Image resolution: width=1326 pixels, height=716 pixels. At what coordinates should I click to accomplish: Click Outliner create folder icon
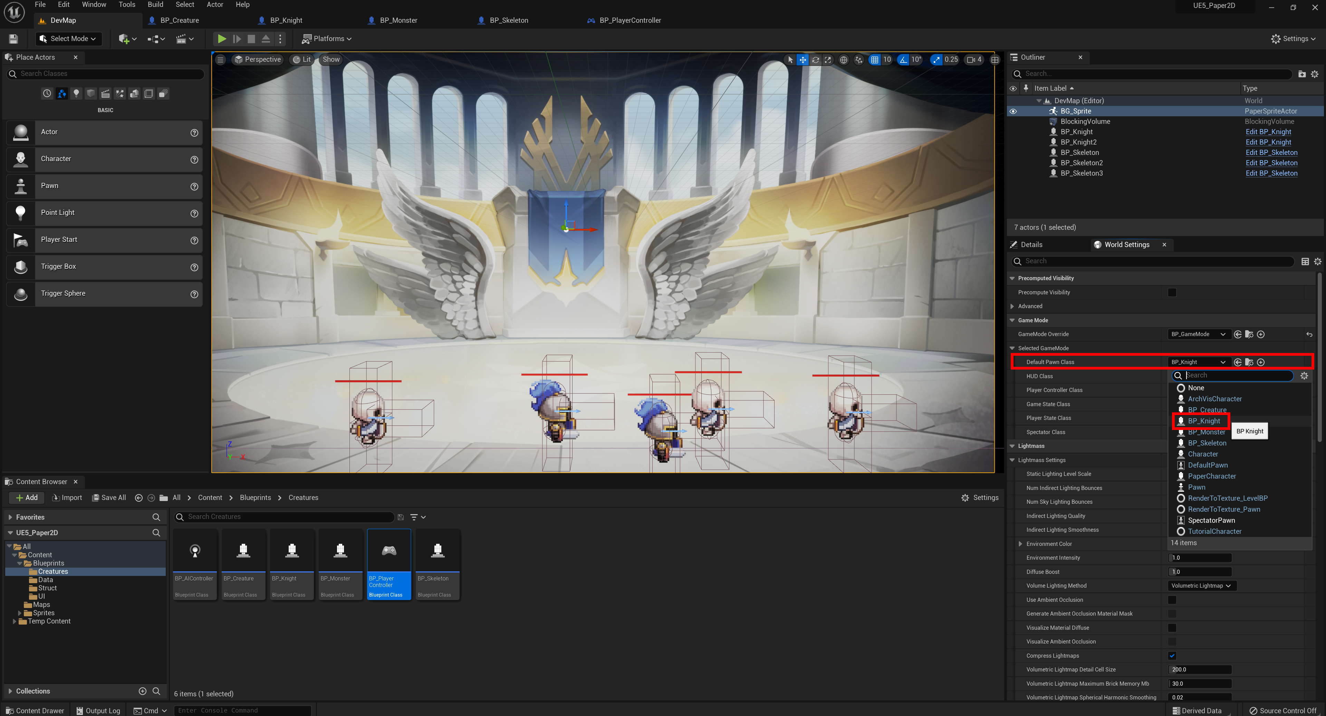click(1302, 74)
